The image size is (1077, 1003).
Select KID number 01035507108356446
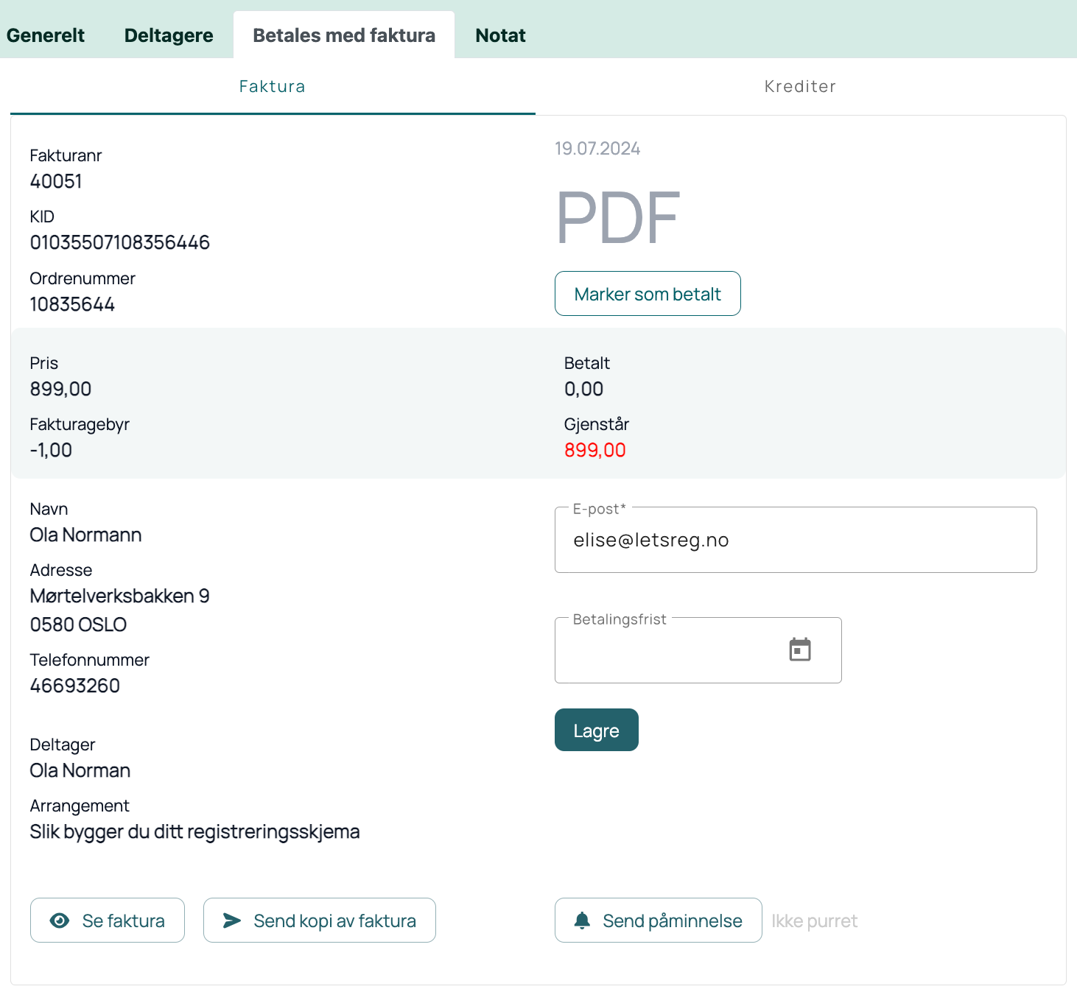point(120,242)
